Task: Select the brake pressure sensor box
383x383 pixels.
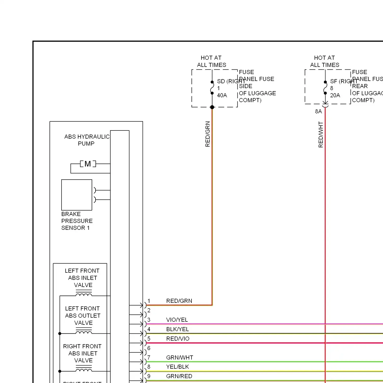Action: click(x=77, y=195)
